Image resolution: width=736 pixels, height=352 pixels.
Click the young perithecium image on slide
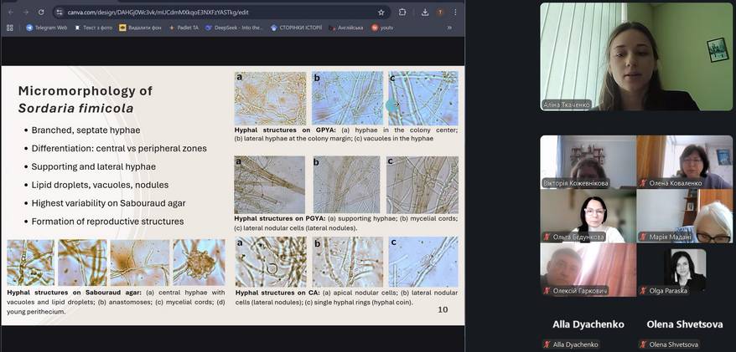199,263
